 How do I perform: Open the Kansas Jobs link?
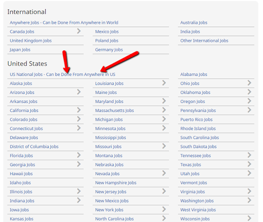point(22,219)
